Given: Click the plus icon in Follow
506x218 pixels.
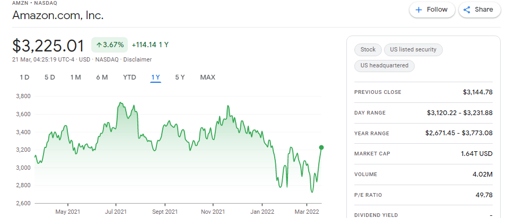Looking at the screenshot, I should 418,10.
